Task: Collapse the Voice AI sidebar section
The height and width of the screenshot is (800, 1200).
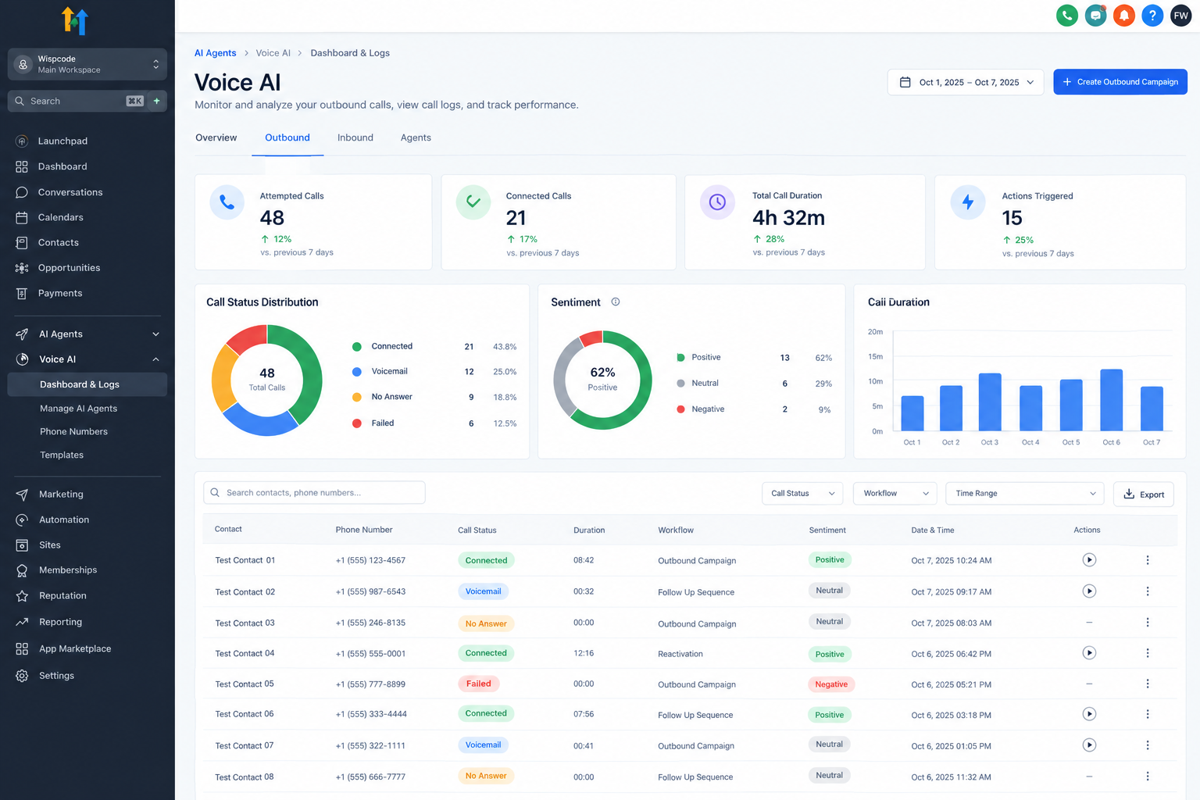Action: click(x=87, y=359)
